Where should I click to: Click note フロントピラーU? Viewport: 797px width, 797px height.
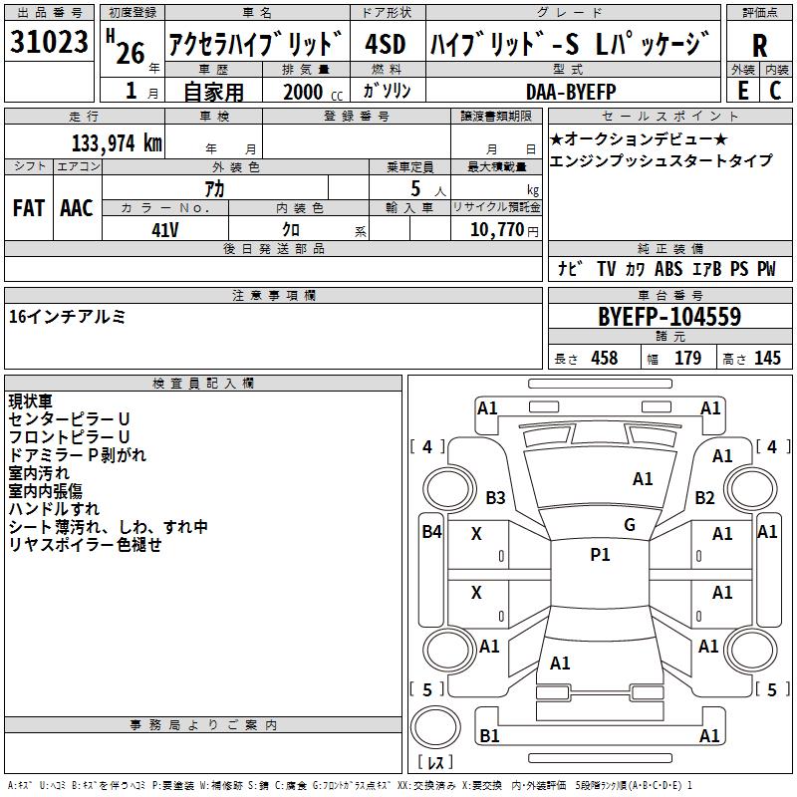tap(69, 436)
